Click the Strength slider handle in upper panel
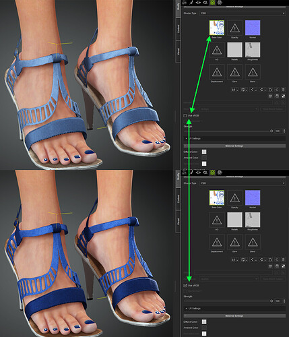The height and width of the screenshot is (337, 289). (x=271, y=131)
